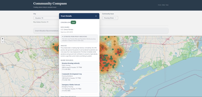Click the airport icon near Galveston
This screenshot has width=202, height=97.
pyautogui.click(x=127, y=94)
